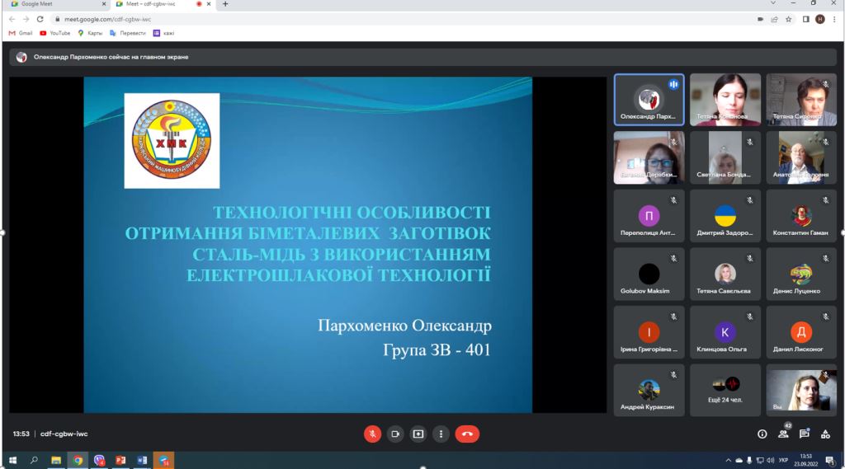Open the Chrome profile avatar H
Image resolution: width=845 pixels, height=469 pixels.
[x=820, y=19]
